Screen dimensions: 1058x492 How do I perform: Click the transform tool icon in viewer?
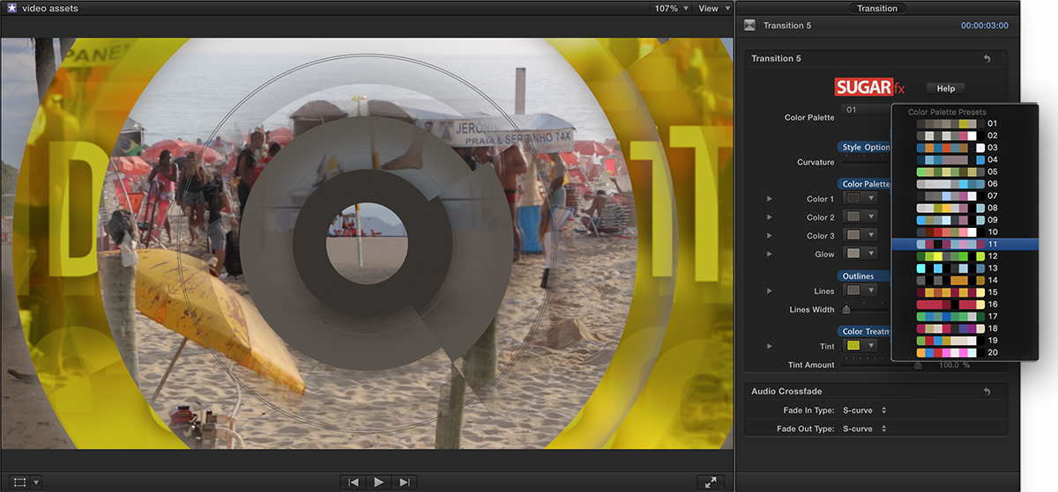coord(19,481)
